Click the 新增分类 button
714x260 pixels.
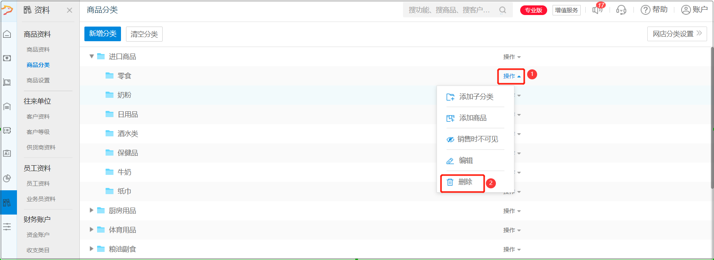coord(102,34)
